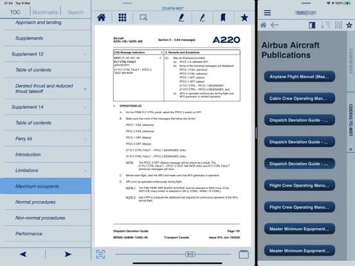Tap the page scan frame icon

pyautogui.click(x=100, y=254)
